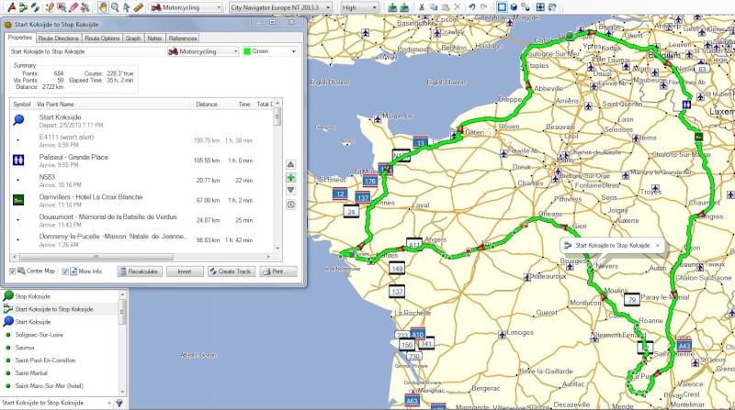Select the E4111 (won't alert) via point
This screenshot has width=735, height=410.
[141, 140]
